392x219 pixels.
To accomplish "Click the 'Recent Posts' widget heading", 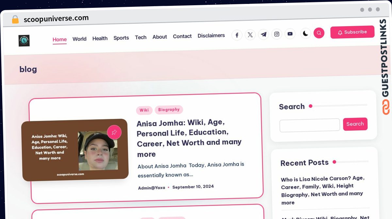I will 304,163.
